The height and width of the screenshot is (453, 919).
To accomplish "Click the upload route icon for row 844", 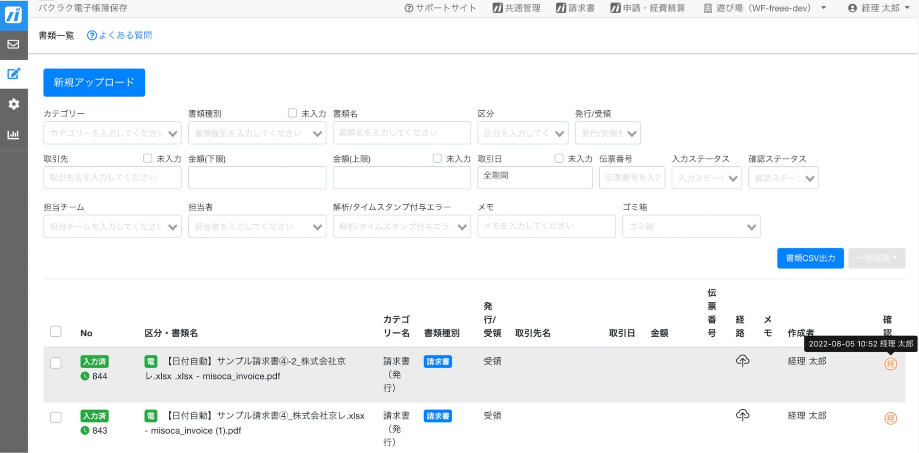I will point(742,361).
